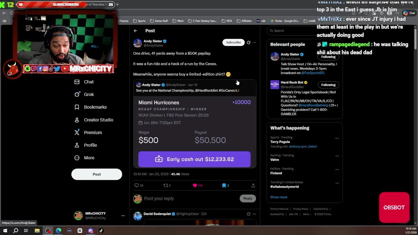Click Early cash out $12,233.62 button

click(x=194, y=159)
